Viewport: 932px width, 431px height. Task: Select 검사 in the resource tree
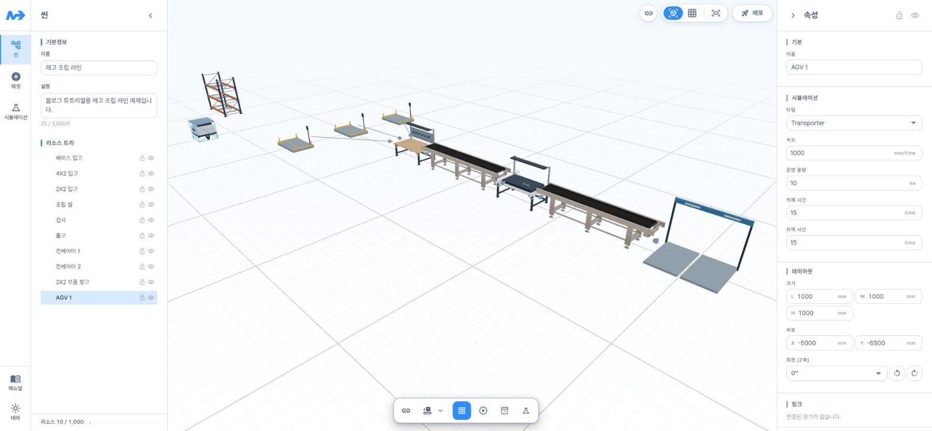[99, 220]
